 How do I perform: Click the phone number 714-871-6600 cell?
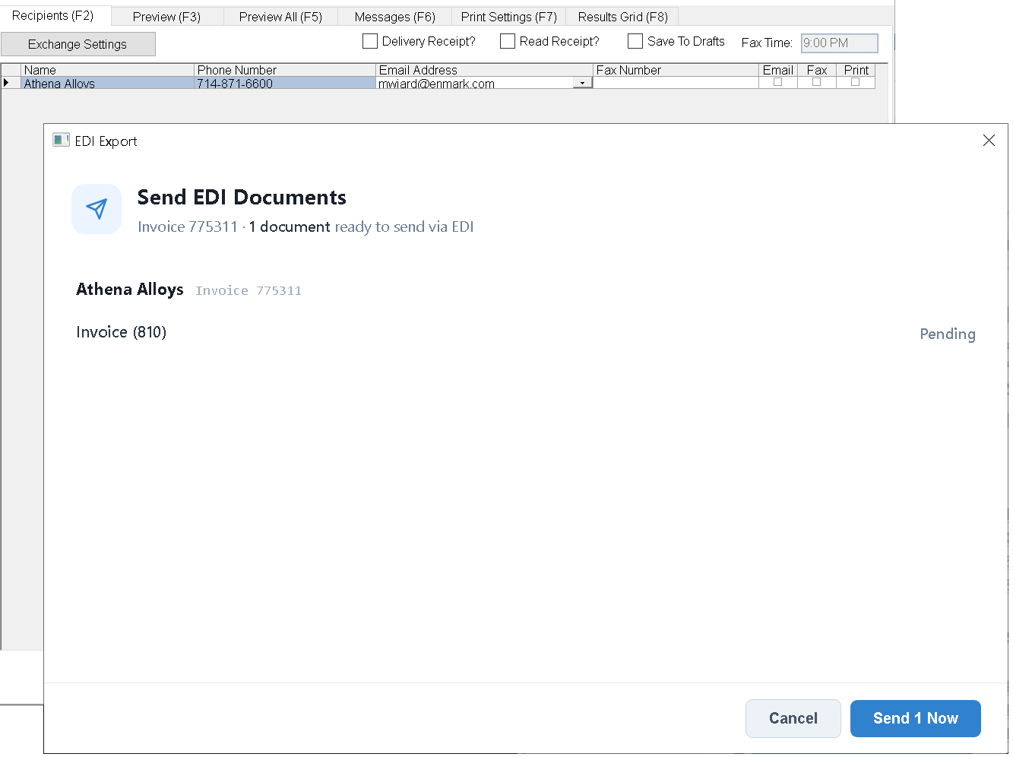(x=285, y=83)
